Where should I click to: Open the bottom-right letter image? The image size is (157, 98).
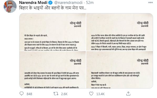click(x=120, y=70)
